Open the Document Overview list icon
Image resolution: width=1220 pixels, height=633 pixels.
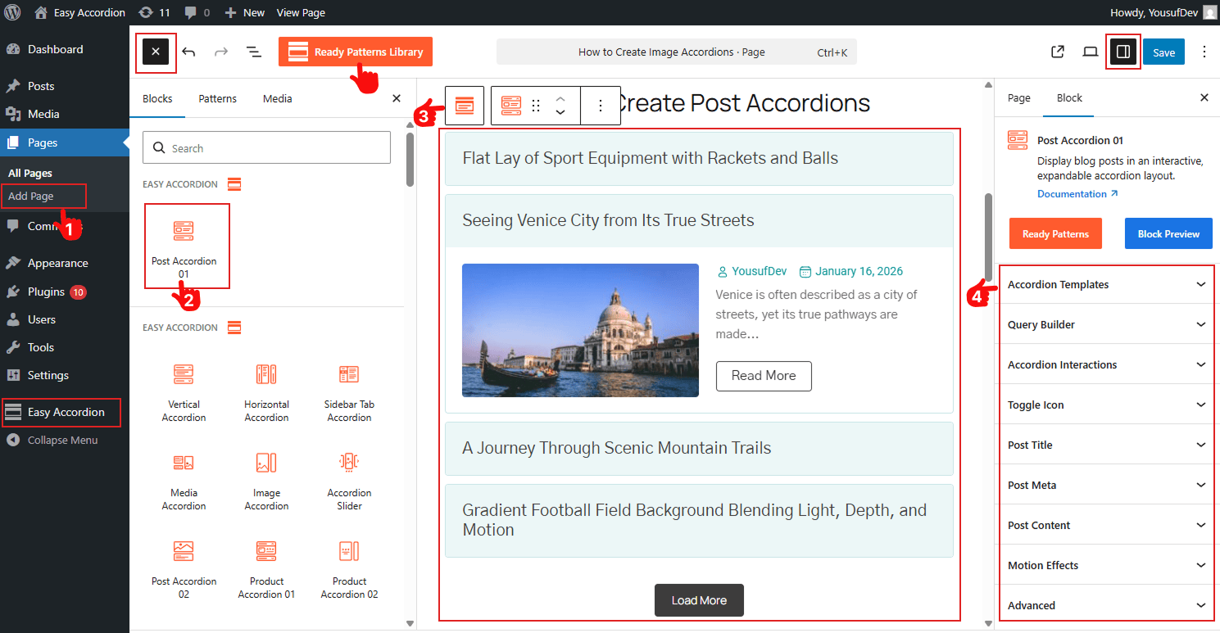[254, 52]
